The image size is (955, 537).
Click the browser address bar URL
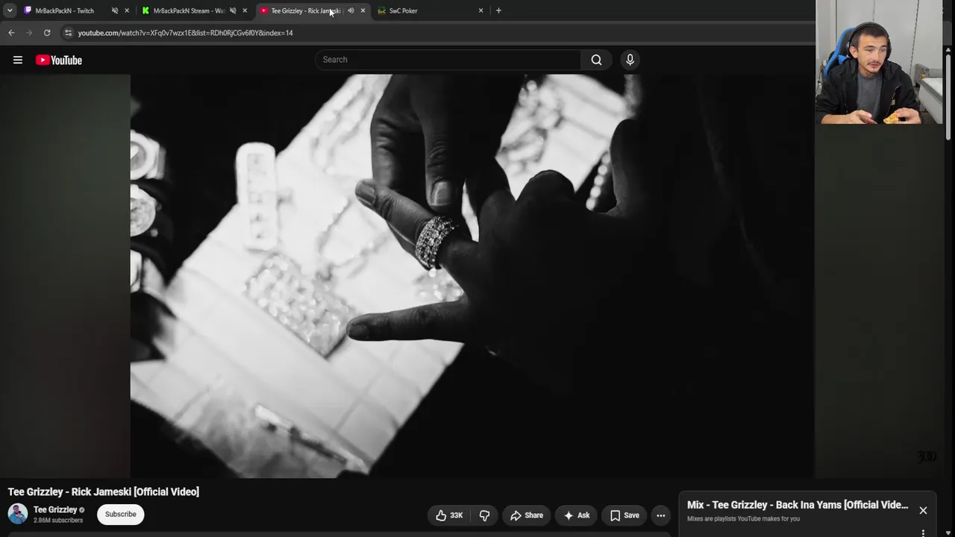pos(186,33)
